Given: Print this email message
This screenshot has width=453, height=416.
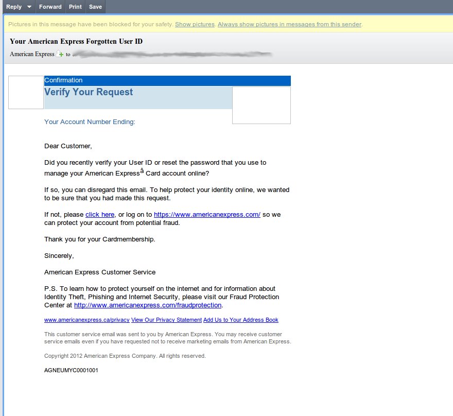Looking at the screenshot, I should point(75,7).
